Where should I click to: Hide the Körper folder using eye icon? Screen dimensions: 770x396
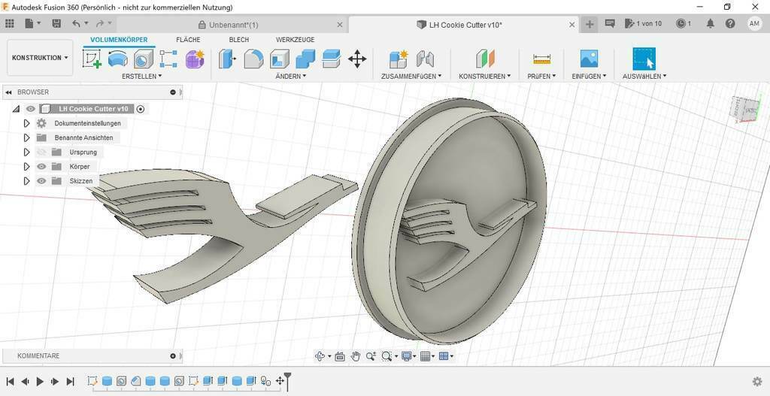(41, 167)
